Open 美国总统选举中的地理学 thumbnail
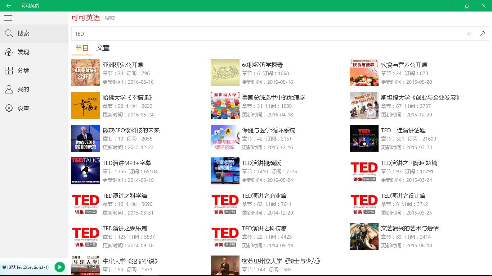The width and height of the screenshot is (492, 276). pos(225,106)
